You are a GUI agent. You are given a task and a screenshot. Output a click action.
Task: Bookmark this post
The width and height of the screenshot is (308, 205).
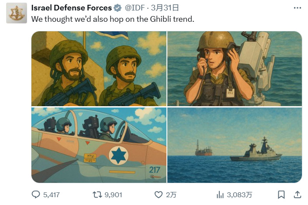(282, 194)
